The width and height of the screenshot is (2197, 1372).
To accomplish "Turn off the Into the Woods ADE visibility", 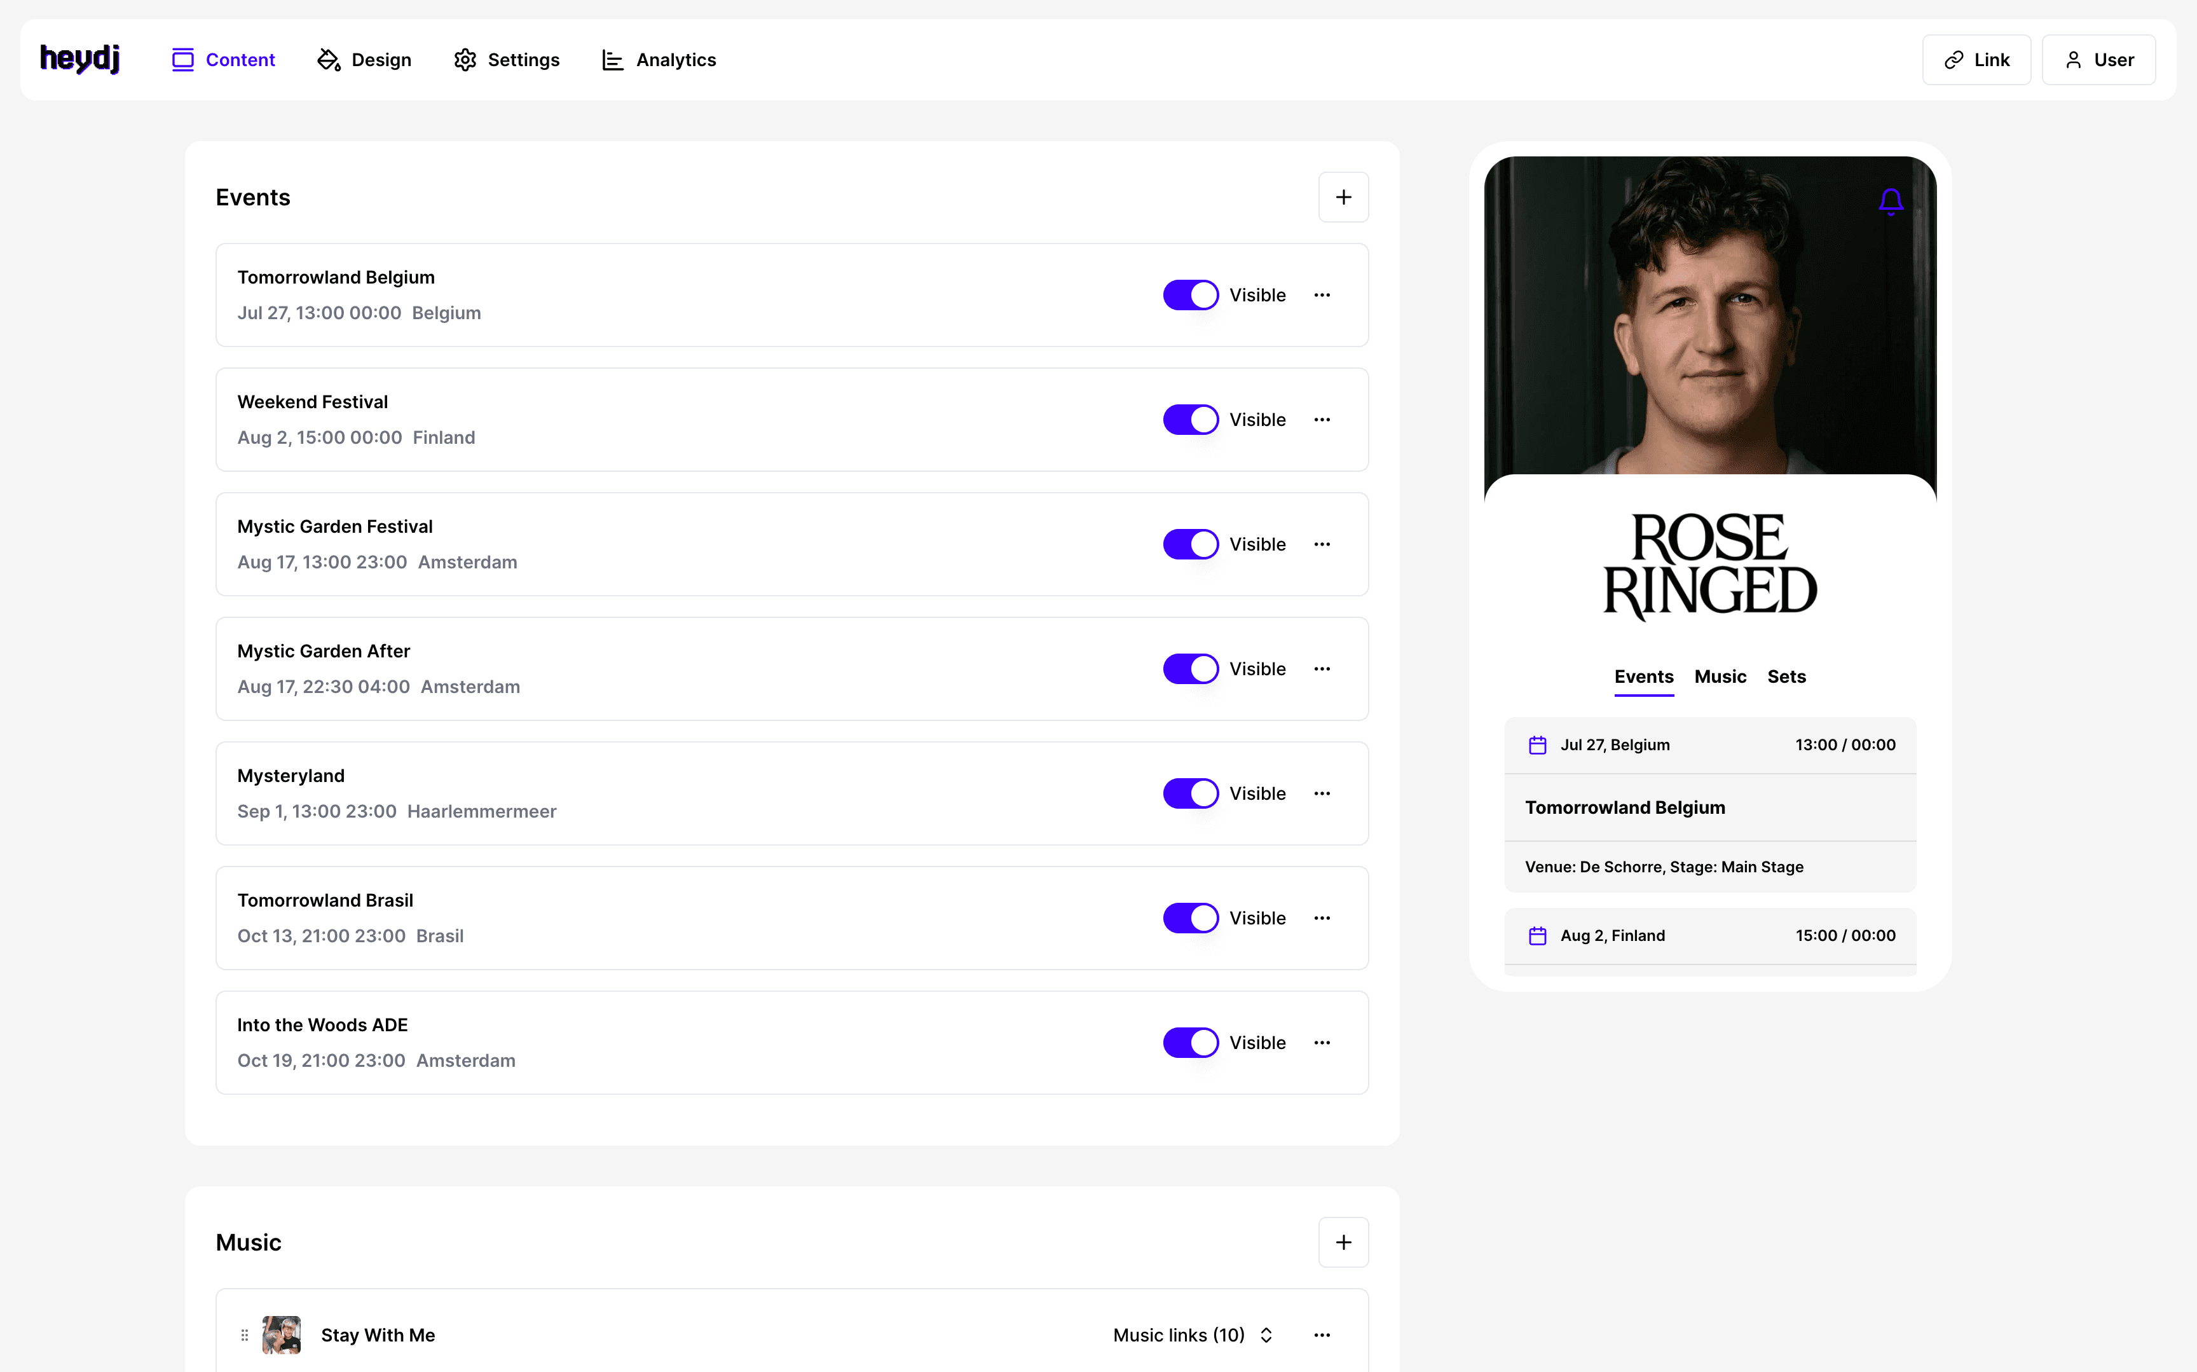I will [1190, 1043].
